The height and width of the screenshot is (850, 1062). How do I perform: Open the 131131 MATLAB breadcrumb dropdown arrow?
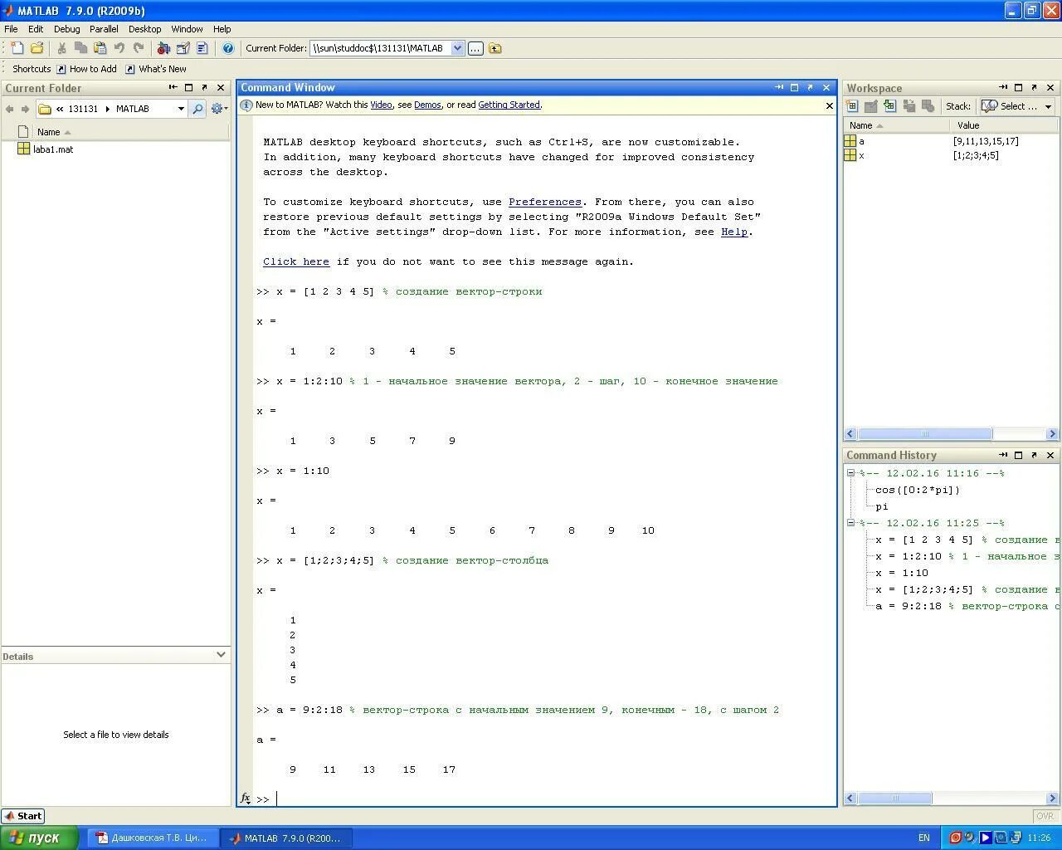181,109
